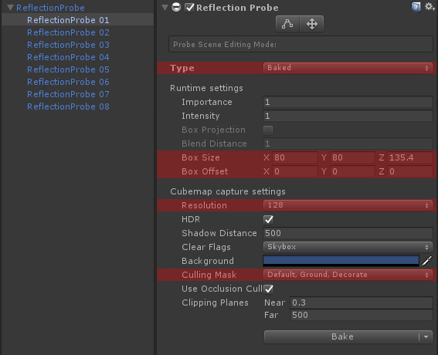This screenshot has width=438, height=355.
Task: Click the Reflection Probe component icon
Action: 176,7
